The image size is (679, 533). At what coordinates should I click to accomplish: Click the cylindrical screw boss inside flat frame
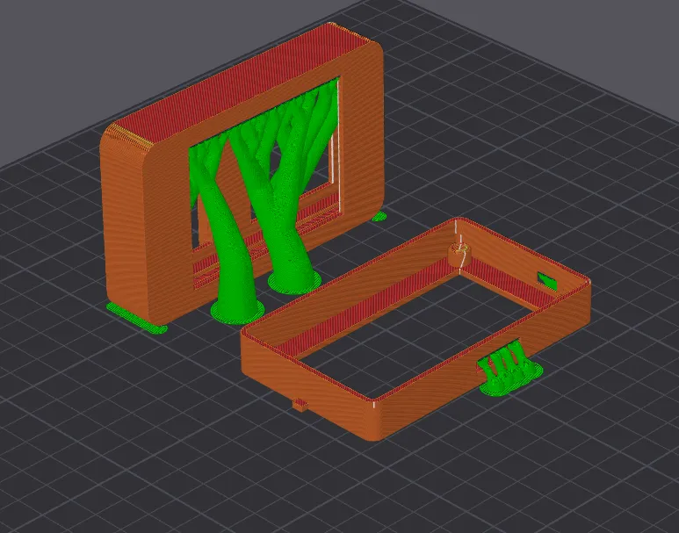(459, 254)
